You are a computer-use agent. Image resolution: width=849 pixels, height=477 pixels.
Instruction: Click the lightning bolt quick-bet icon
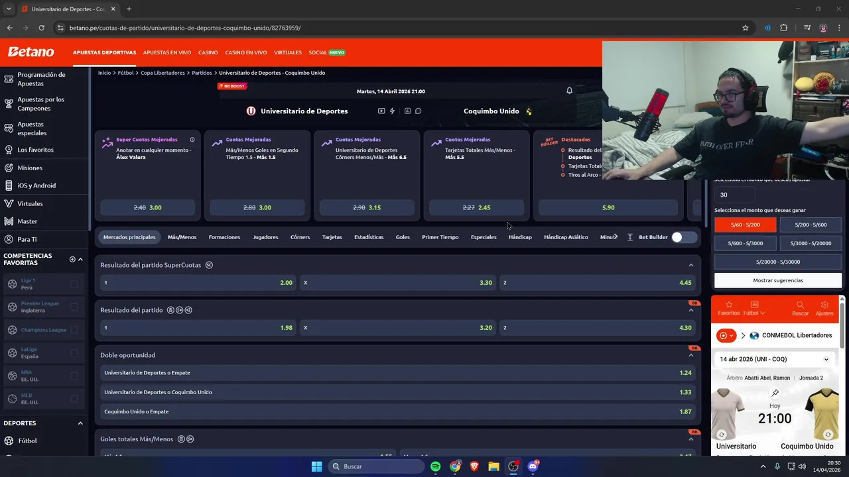[x=392, y=111]
